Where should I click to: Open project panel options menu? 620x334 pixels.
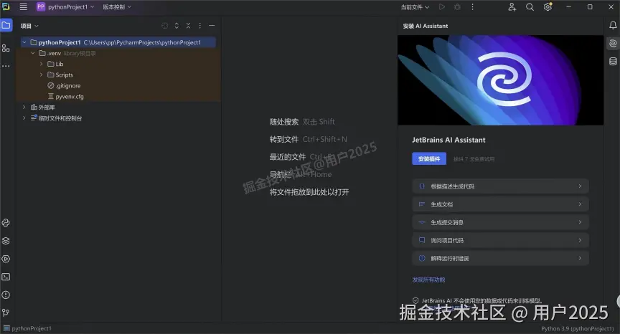[x=200, y=26]
